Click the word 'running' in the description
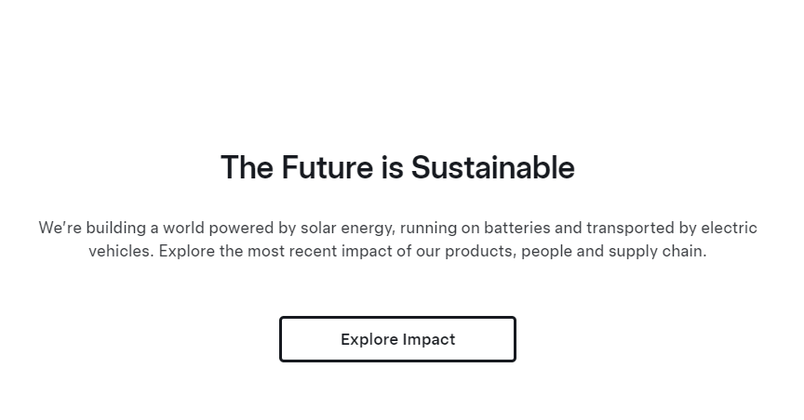Viewport: 804px width, 420px height. (428, 228)
